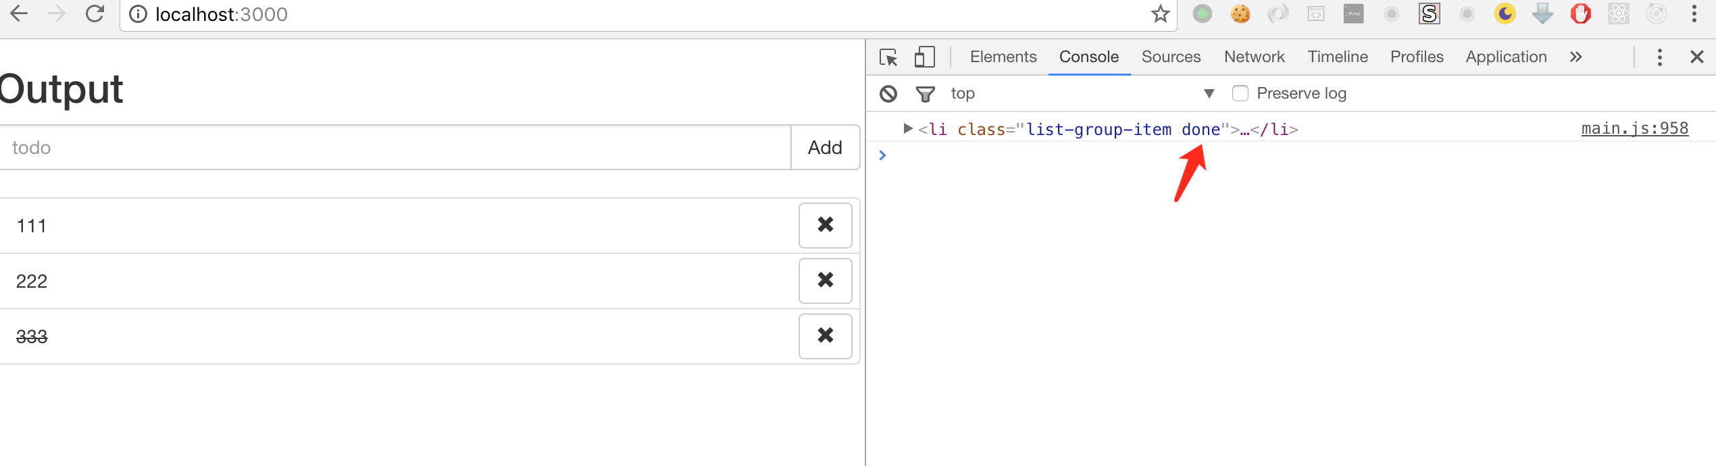
Task: Click the red hand blocker extension icon
Action: 1580,14
